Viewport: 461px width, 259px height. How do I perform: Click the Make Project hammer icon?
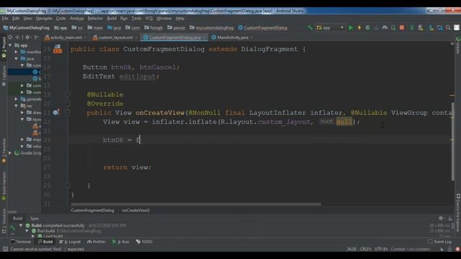pos(310,27)
